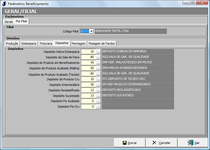210x150 pixels.
Task: Click the application icon in title bar
Action: tap(4, 4)
